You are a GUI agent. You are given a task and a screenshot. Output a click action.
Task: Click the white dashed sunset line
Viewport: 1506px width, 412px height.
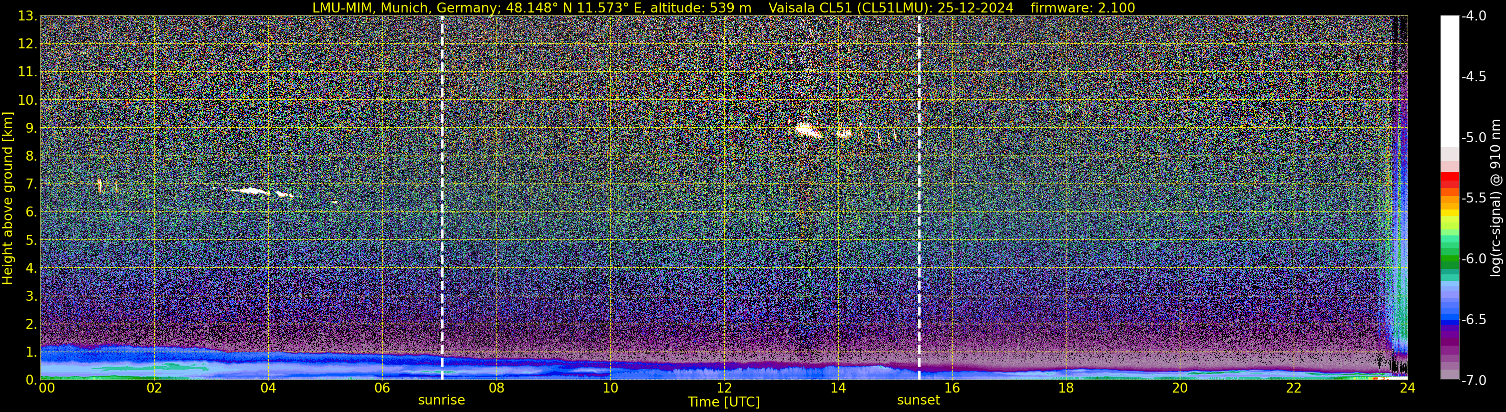click(919, 199)
